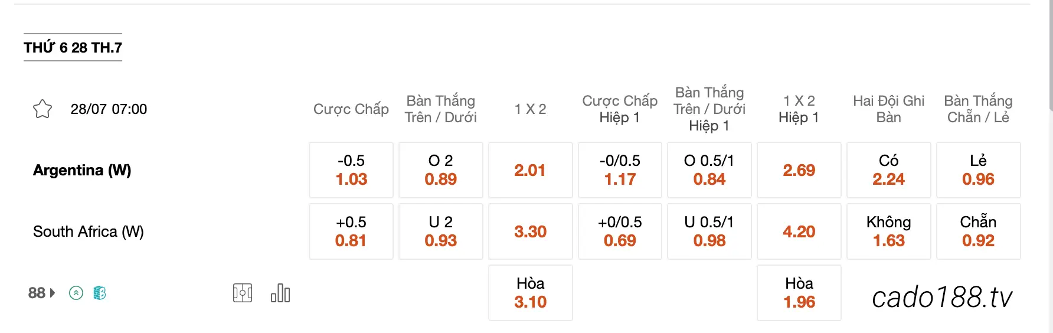Select South Africa +0.5 handicap odds 0.81
This screenshot has width=1053, height=333.
[351, 231]
